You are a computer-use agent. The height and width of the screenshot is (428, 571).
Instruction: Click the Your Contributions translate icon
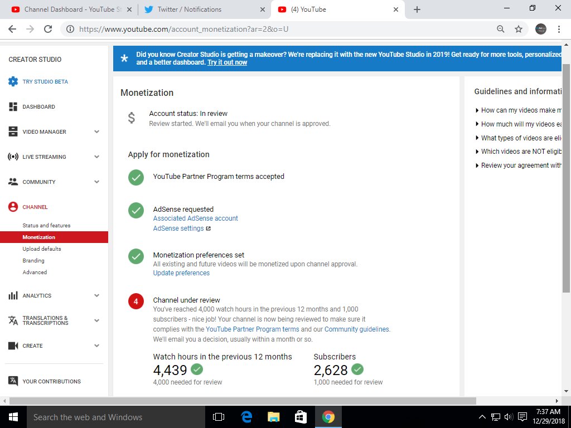pyautogui.click(x=13, y=381)
